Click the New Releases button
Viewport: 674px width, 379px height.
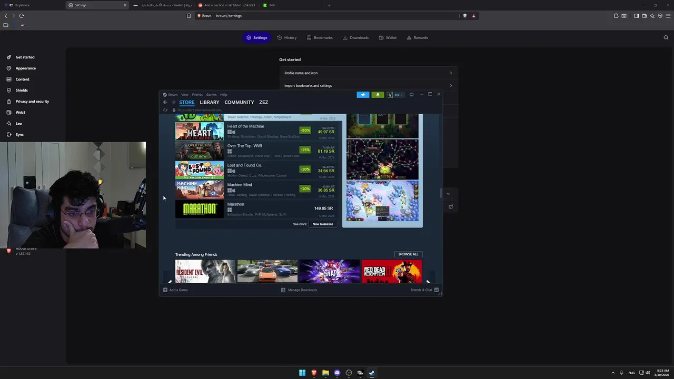pyautogui.click(x=323, y=224)
